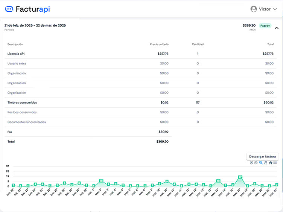Select the Licencia API row description
The height and width of the screenshot is (212, 283).
[x=16, y=54]
